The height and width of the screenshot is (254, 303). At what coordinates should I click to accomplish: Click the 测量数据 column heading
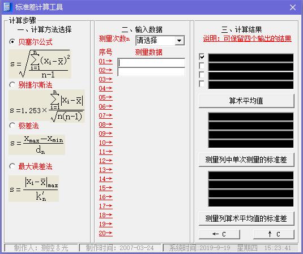[x=148, y=52]
